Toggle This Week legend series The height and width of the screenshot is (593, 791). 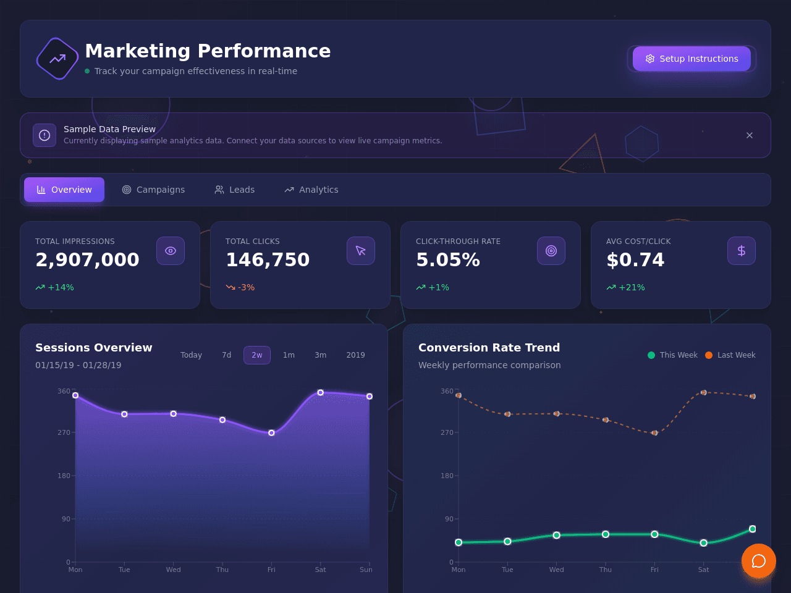[x=672, y=355]
